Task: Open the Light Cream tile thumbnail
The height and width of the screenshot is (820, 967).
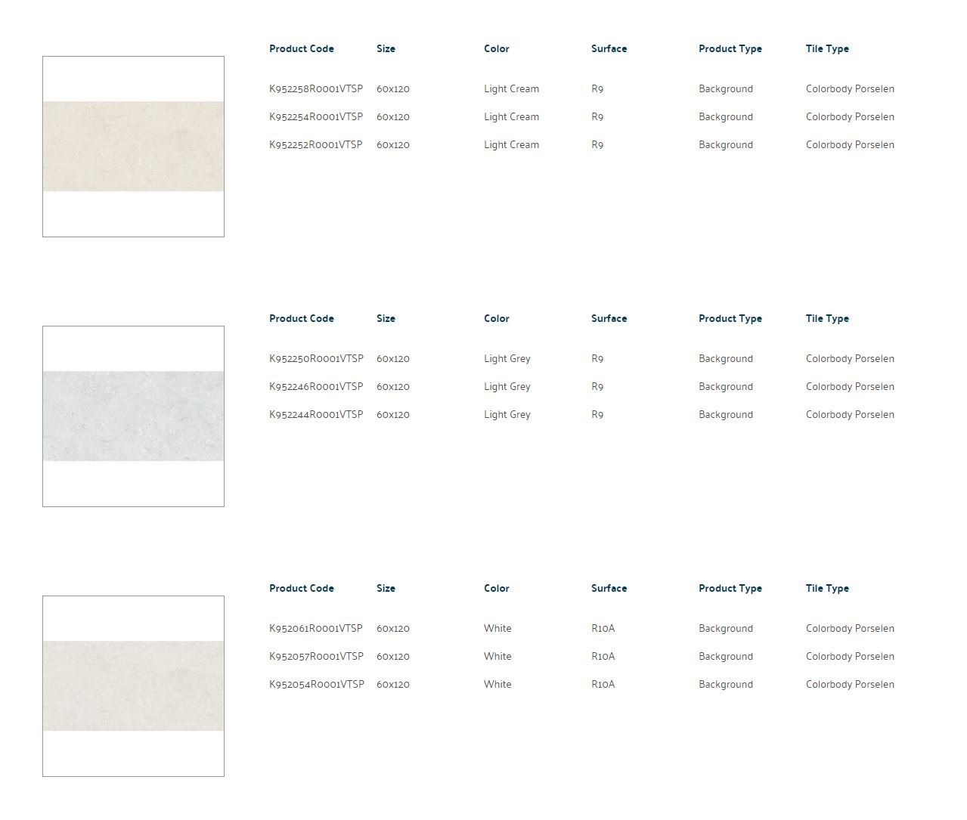Action: pos(133,147)
